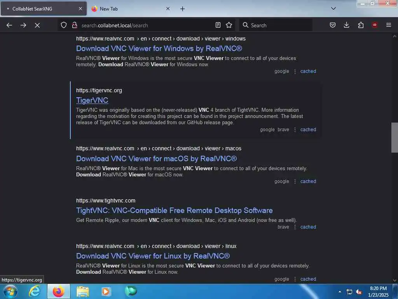398x299 pixels.
Task: Open more options dots for Windows viewer result
Action: point(295,72)
